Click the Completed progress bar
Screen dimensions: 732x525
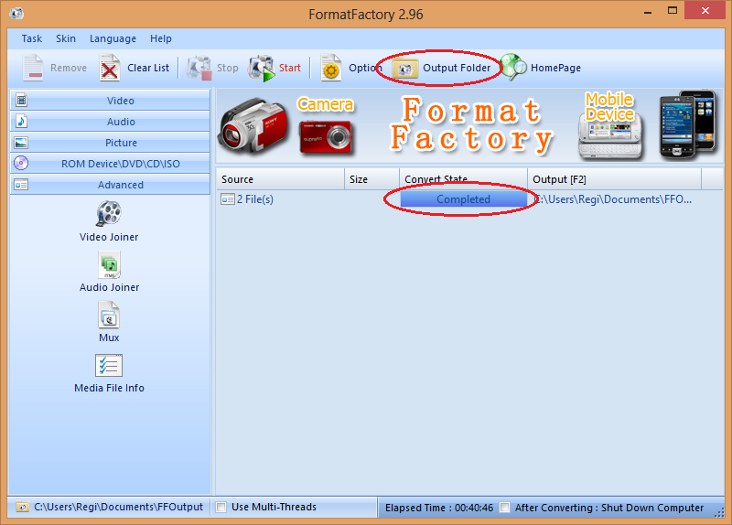(464, 199)
